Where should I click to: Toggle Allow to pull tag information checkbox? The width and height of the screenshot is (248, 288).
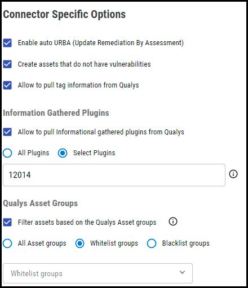coord(7,85)
